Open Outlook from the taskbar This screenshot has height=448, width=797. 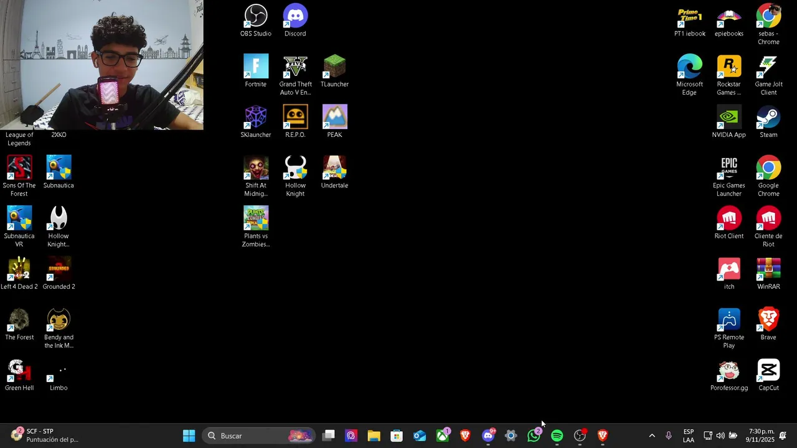click(420, 436)
